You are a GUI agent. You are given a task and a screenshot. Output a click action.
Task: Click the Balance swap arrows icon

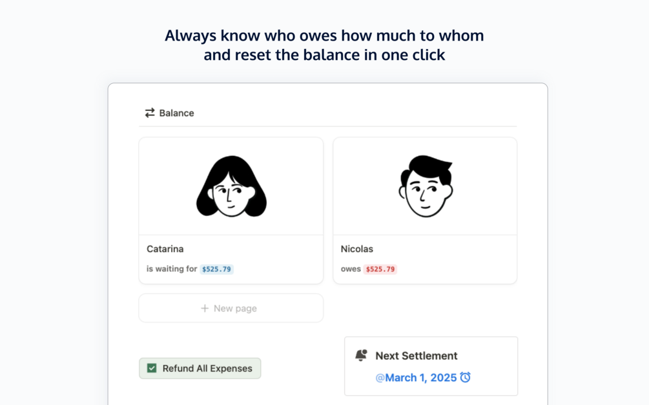click(x=150, y=113)
